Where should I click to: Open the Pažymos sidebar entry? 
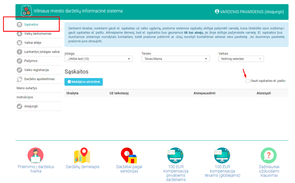pos(31,61)
